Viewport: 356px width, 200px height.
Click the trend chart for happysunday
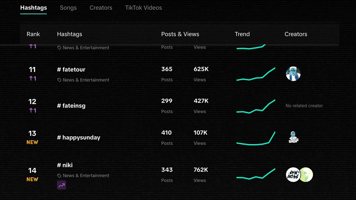point(256,138)
